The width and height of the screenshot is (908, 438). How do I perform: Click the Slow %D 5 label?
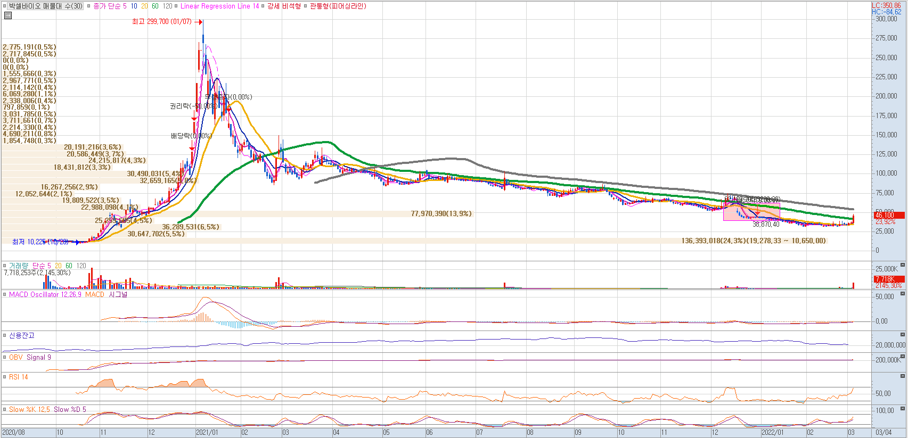click(x=70, y=409)
